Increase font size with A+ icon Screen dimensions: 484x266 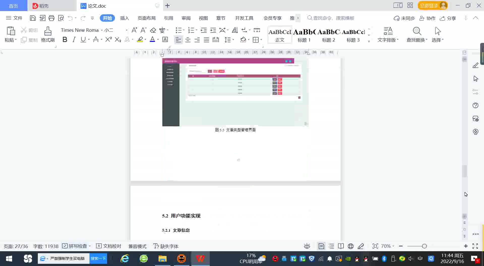point(134,30)
